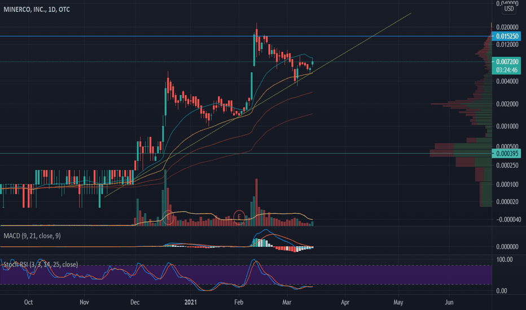Viewport: 526px width, 310px height.
Task: Click the 0.012000 price scale label
Action: point(507,45)
